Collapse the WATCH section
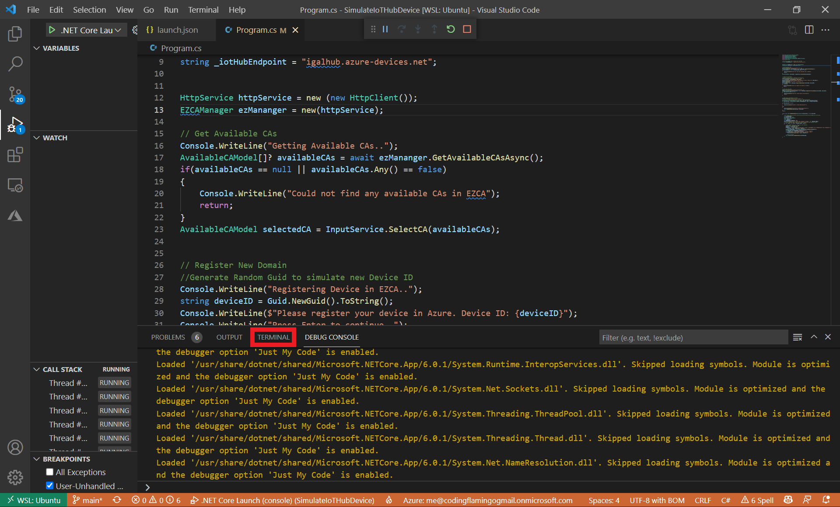Screen dimensions: 840x507 37,138
